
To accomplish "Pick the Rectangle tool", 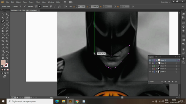I will [x=7, y=25].
